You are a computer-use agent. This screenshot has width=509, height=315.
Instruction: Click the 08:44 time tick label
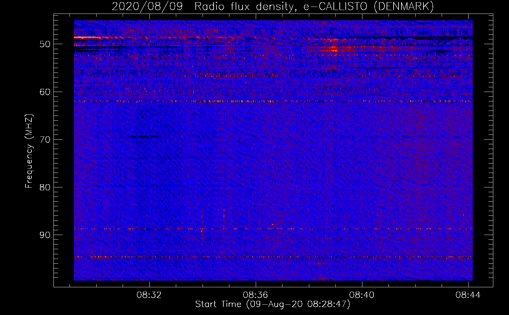468,295
